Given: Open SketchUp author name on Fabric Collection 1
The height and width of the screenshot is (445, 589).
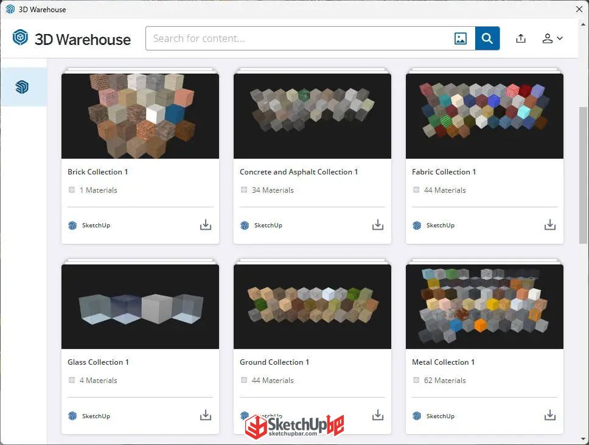Looking at the screenshot, I should pos(441,225).
